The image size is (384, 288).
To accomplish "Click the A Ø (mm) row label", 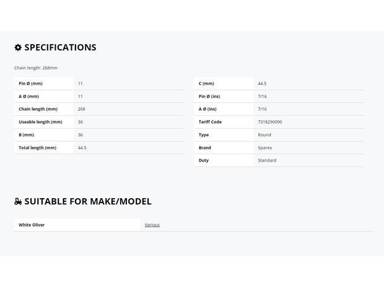I will point(28,96).
